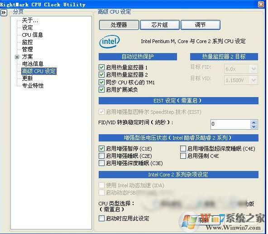Decrease FID/VID stabilization time with down arrow
Image resolution: width=268 pixels, height=234 pixels.
point(254,127)
